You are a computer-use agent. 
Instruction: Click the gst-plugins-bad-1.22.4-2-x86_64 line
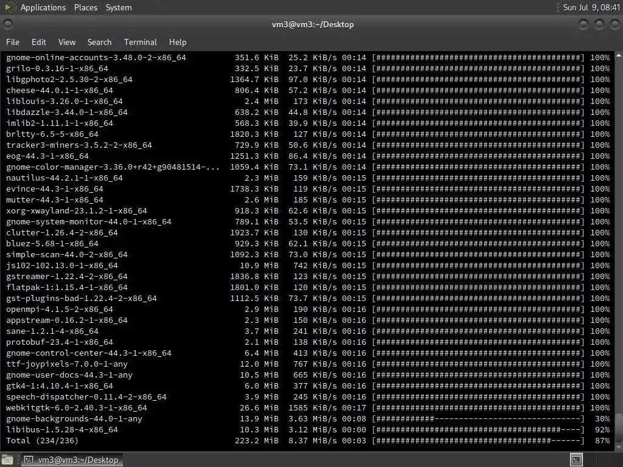click(308, 298)
